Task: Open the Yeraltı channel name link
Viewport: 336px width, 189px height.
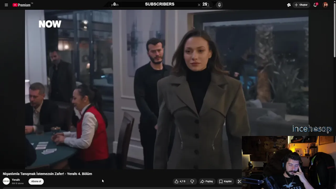Action: (16, 180)
